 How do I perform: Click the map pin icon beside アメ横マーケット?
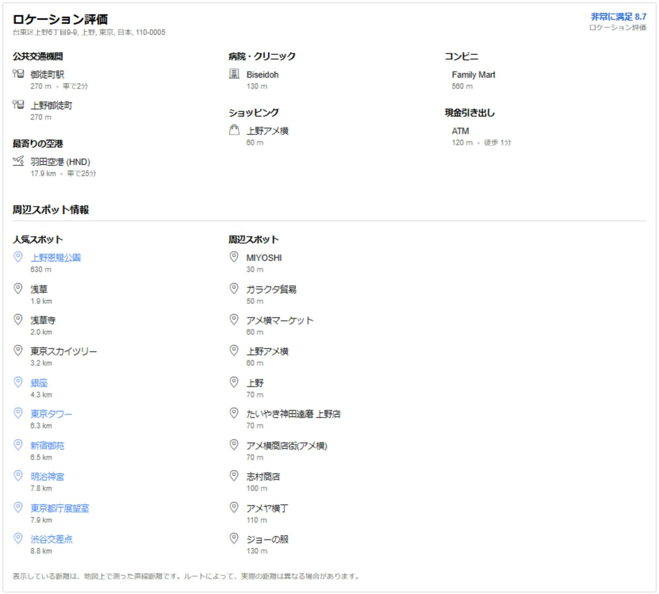click(234, 319)
